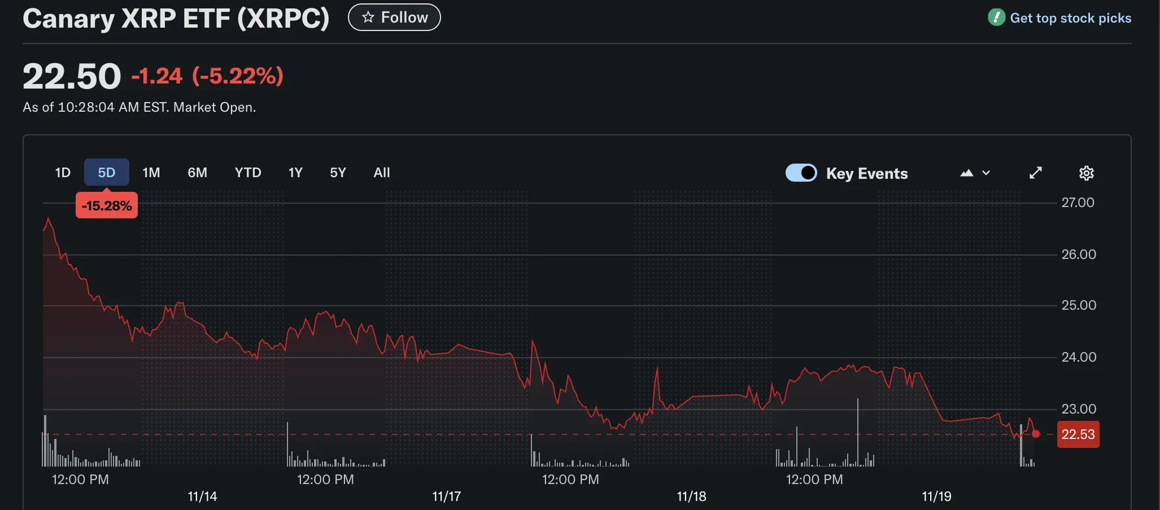Click the star icon inside Follow button
1160x510 pixels.
click(368, 17)
